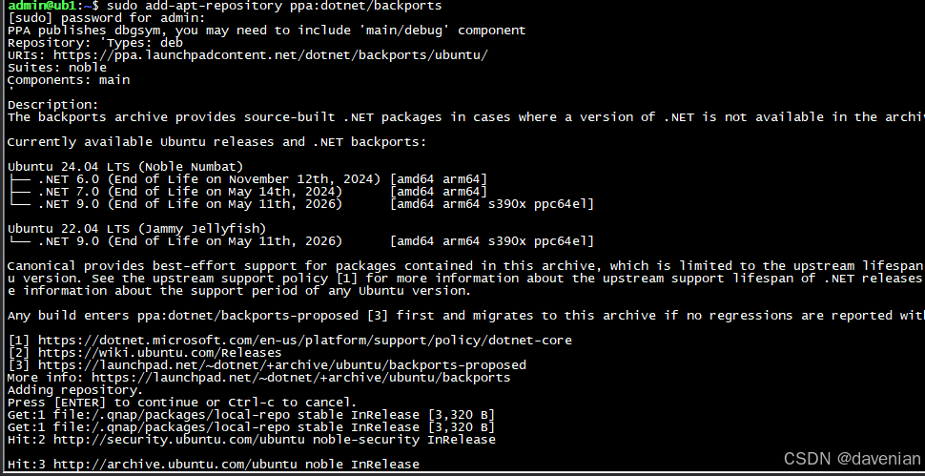The width and height of the screenshot is (925, 476).
Task: Click the [sudo] password for admin line
Action: click(98, 18)
